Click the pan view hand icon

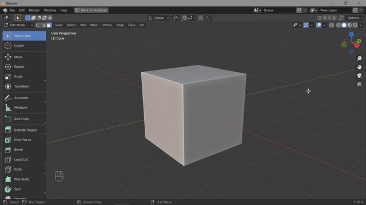[x=359, y=67]
